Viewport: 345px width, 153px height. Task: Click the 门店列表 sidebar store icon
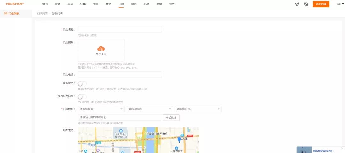point(5,14)
